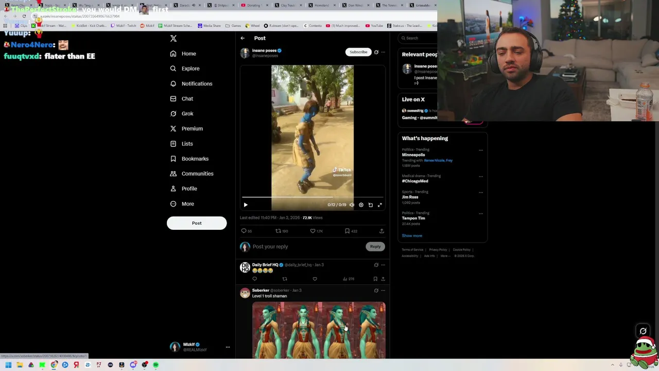Open Lists in the sidebar
Image resolution: width=659 pixels, height=371 pixels.
point(181,144)
